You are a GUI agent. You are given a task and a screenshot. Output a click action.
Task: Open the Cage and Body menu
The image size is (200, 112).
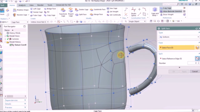click(155, 12)
